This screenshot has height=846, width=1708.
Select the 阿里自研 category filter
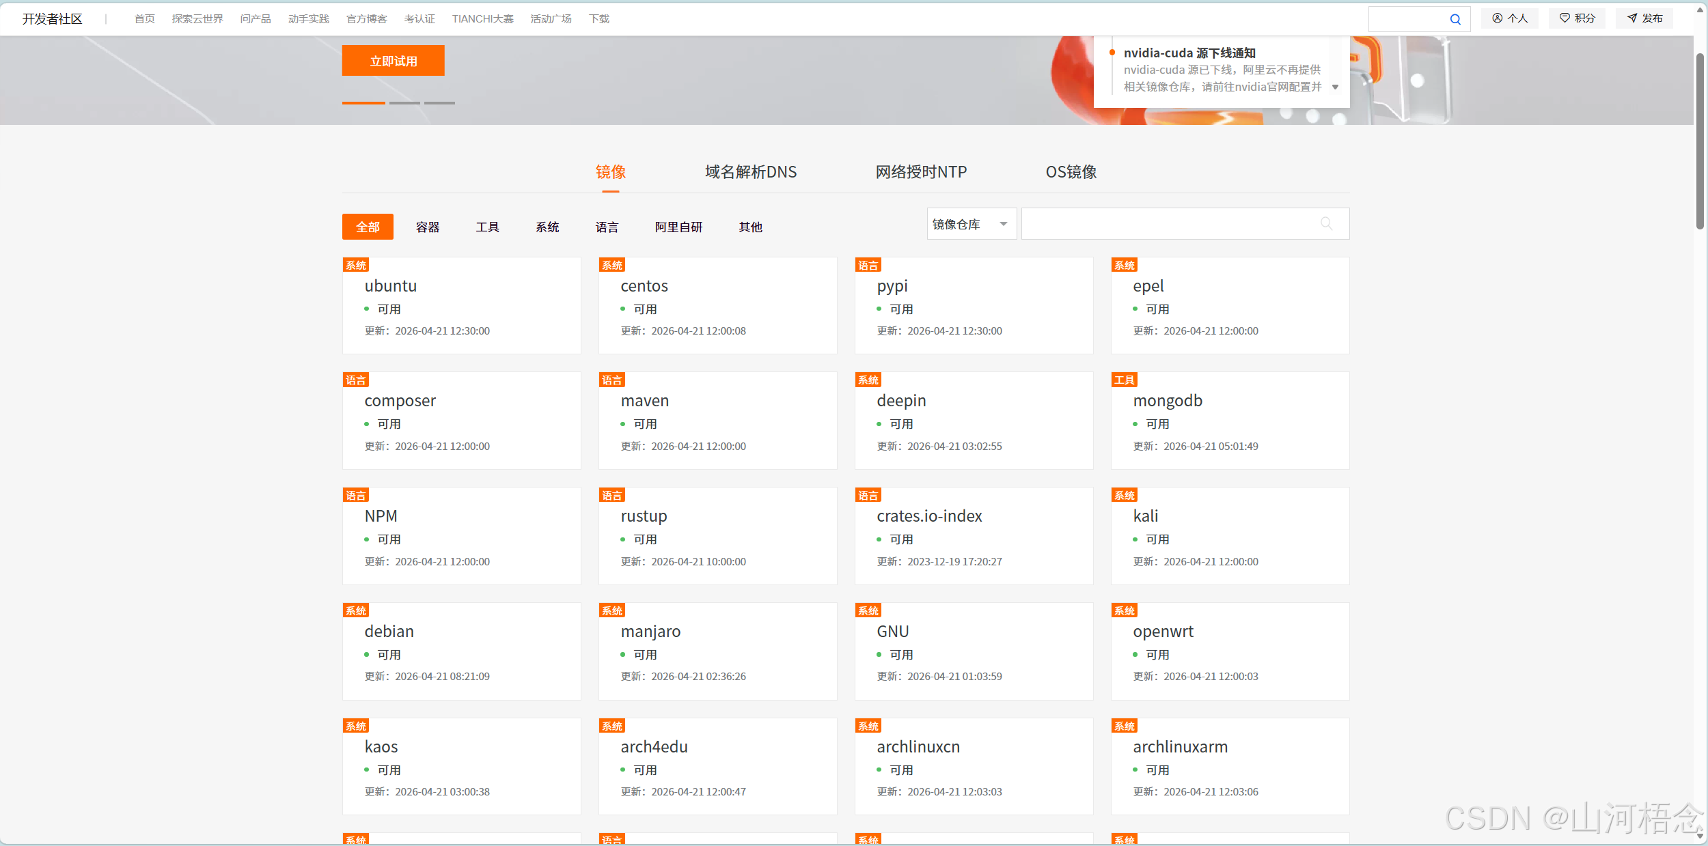678,227
